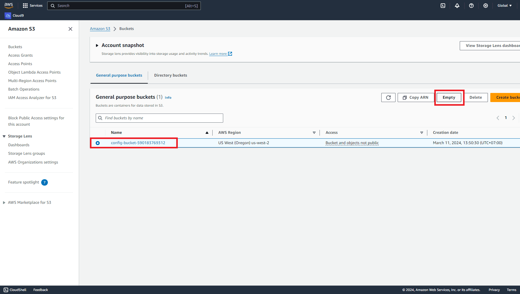Click US West (Oregon) us-west-2 cell

click(x=243, y=143)
